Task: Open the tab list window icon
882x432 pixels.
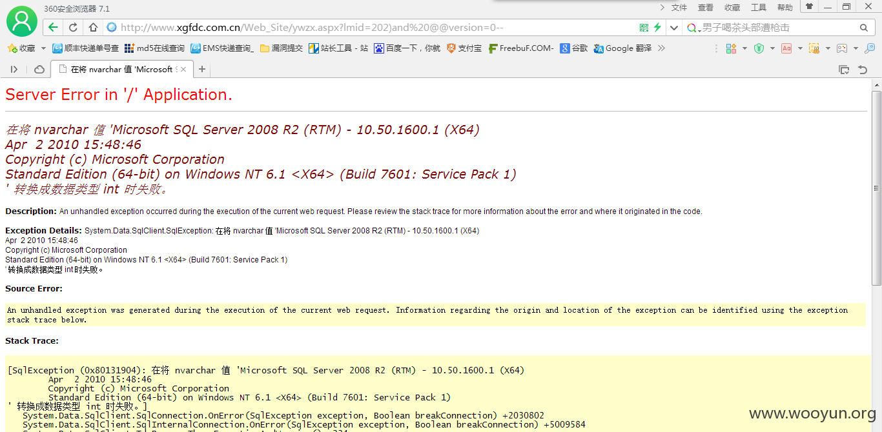Action: pos(844,70)
